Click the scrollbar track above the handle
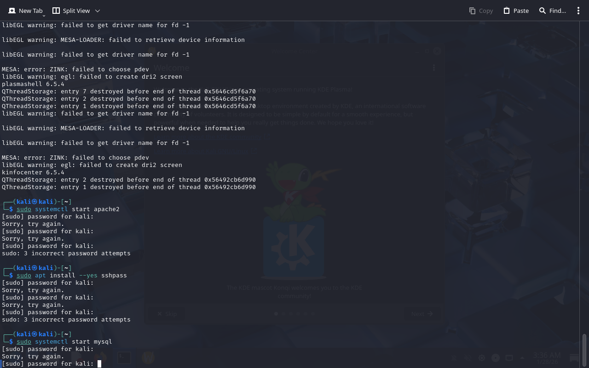Screen dimensions: 589x368 point(584,184)
